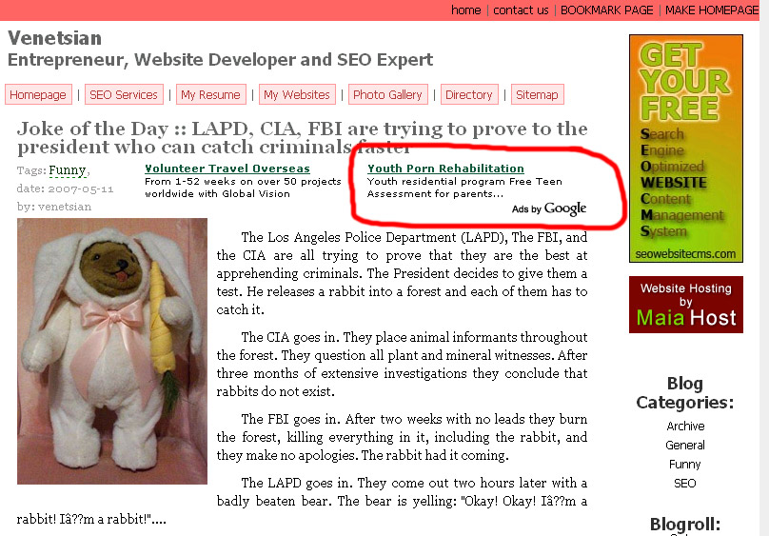Open the My Resume page
This screenshot has height=536, width=769.
coord(210,94)
